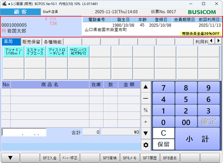Click the percent discount button
This screenshot has width=223, height=163.
(146, 110)
